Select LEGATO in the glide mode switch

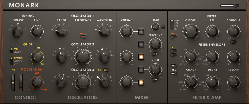18,61
